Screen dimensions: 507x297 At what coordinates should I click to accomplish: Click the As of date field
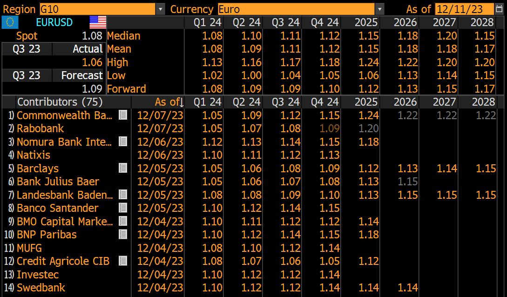click(465, 9)
